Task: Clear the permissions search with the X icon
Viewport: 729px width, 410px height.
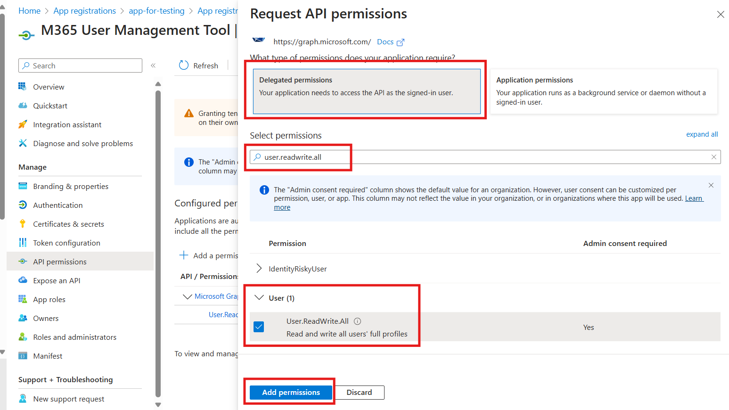Action: tap(714, 157)
